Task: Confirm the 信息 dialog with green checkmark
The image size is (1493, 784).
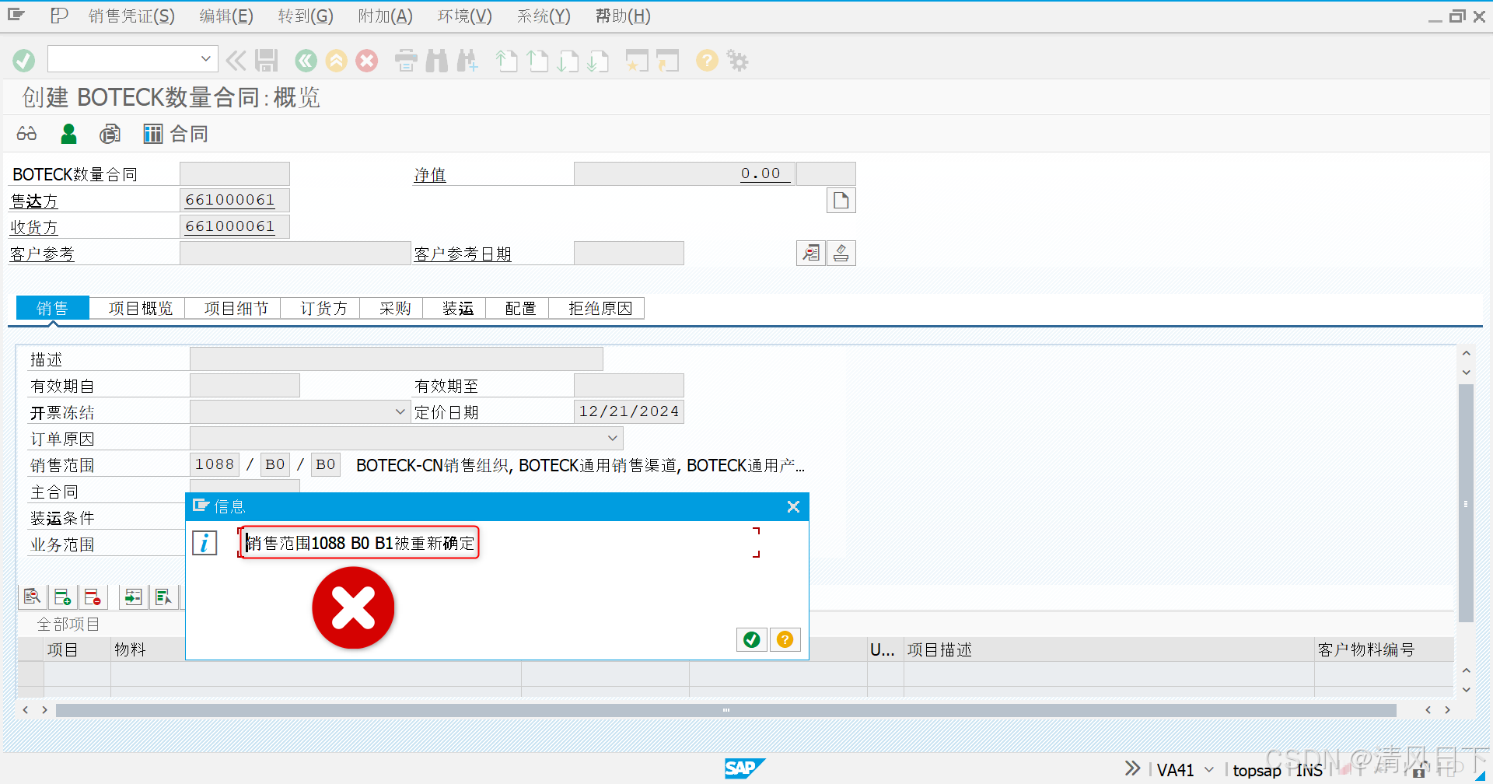Action: tap(752, 639)
